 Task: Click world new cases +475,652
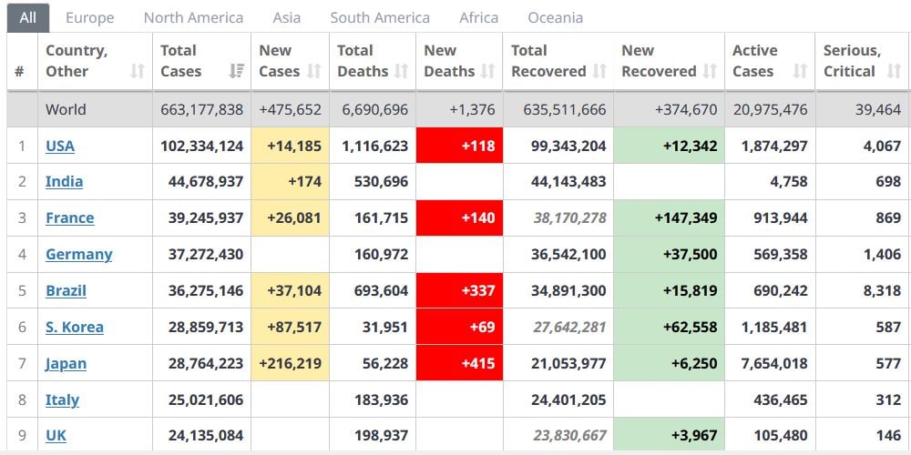[x=290, y=110]
